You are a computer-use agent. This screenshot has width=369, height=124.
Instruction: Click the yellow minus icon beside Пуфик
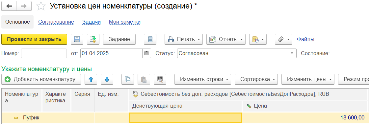[x=16, y=118]
